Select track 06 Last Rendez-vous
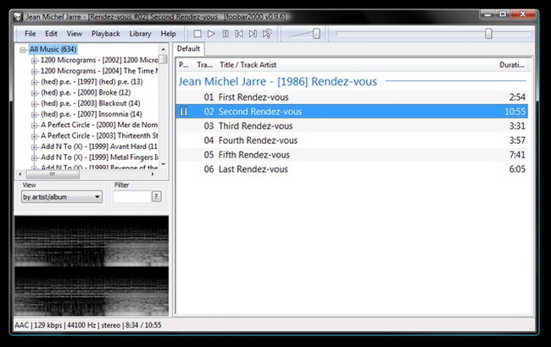The height and width of the screenshot is (347, 551). [352, 169]
